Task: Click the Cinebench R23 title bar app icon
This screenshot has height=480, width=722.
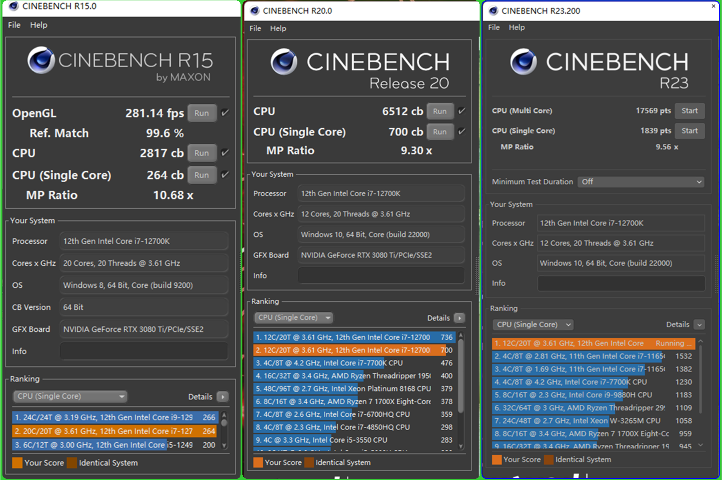Action: point(494,11)
